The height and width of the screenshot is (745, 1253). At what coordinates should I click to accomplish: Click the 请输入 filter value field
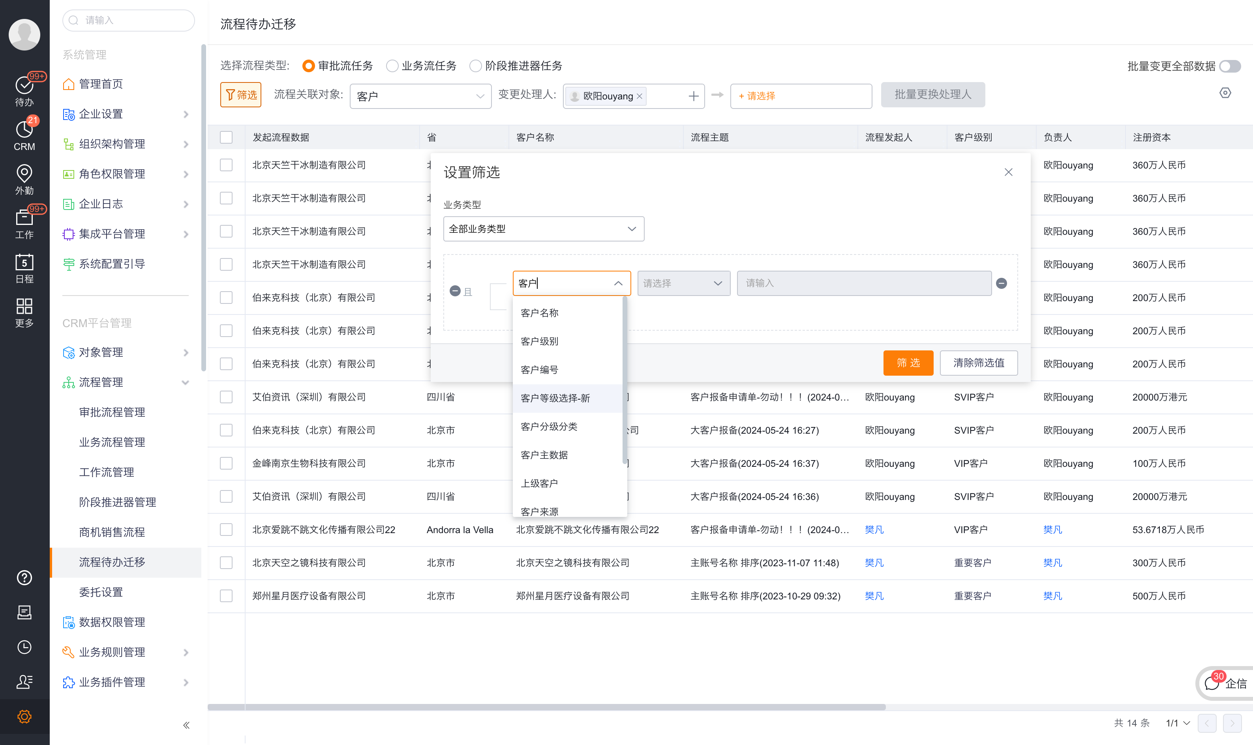click(x=864, y=283)
